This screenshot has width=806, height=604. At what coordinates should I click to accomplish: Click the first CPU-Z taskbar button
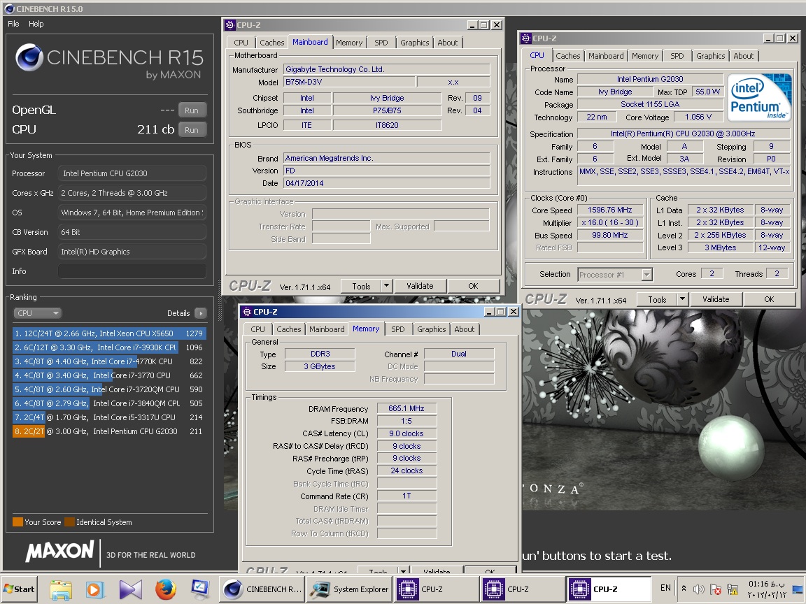point(436,589)
